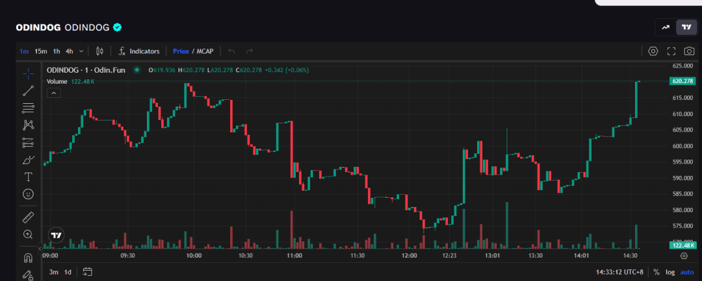Click the 14:30 time axis label

630,256
